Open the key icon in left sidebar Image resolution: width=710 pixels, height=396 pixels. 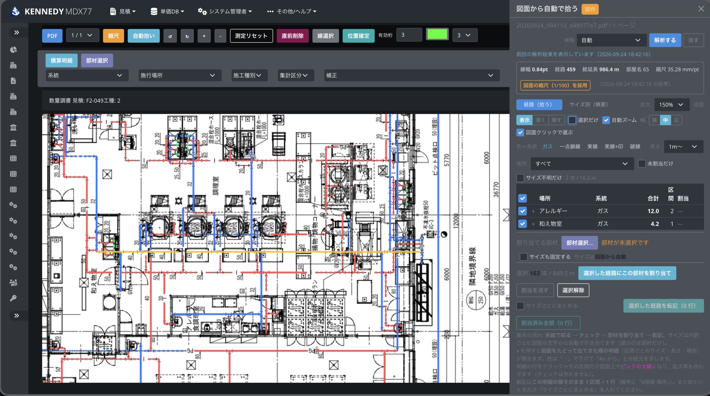13,298
